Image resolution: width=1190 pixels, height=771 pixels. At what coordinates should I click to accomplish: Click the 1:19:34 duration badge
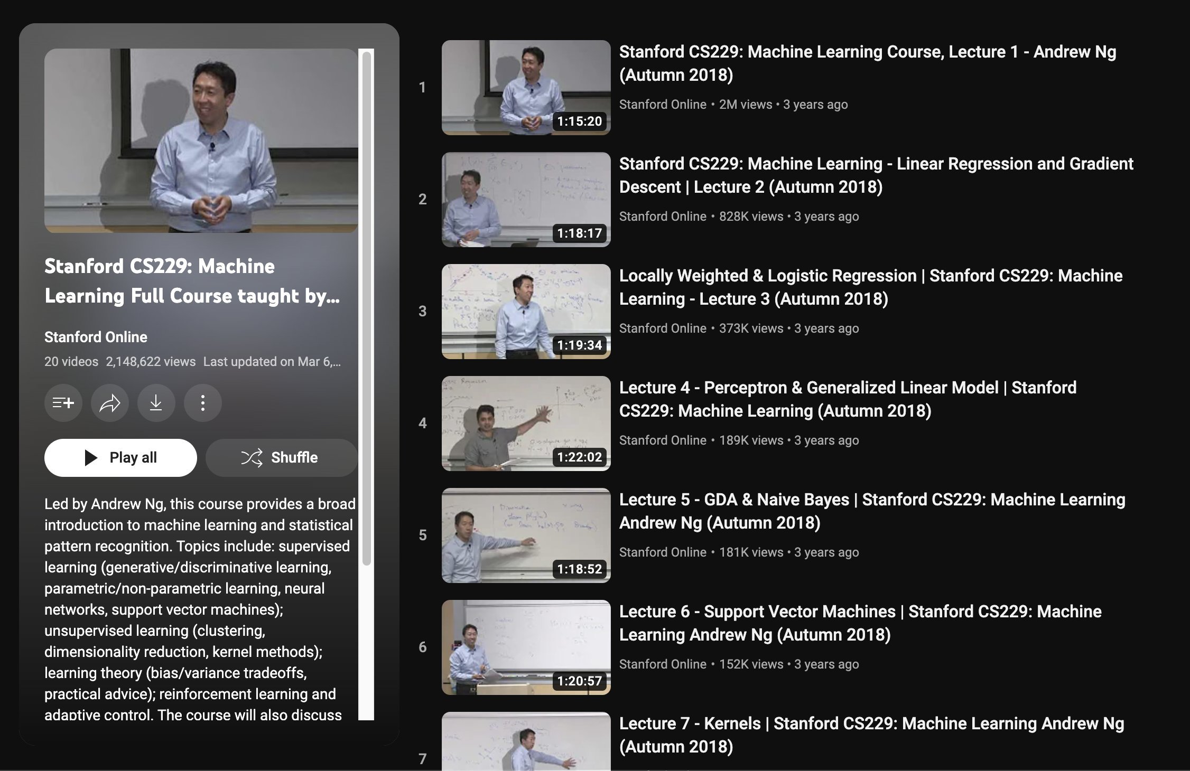tap(580, 345)
